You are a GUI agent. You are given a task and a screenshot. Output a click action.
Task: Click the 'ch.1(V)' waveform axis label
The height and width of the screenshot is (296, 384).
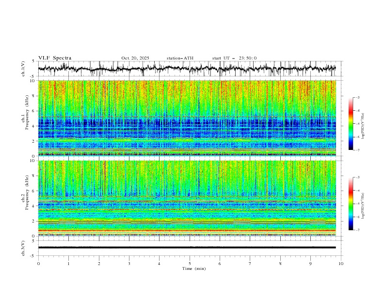tap(23, 69)
